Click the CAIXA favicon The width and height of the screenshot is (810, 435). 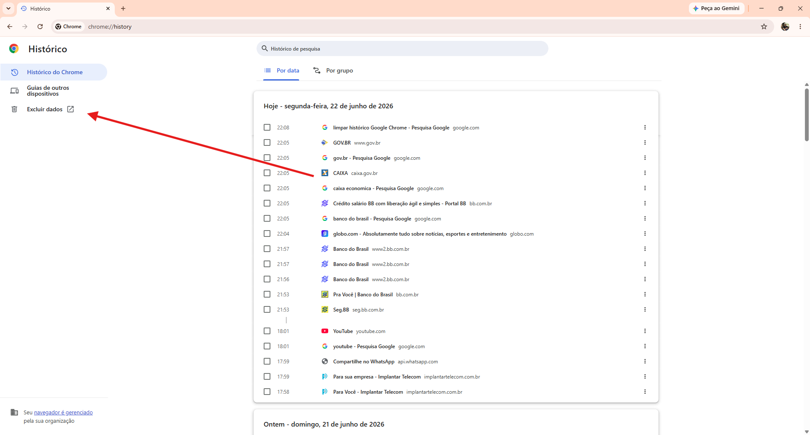pos(324,173)
